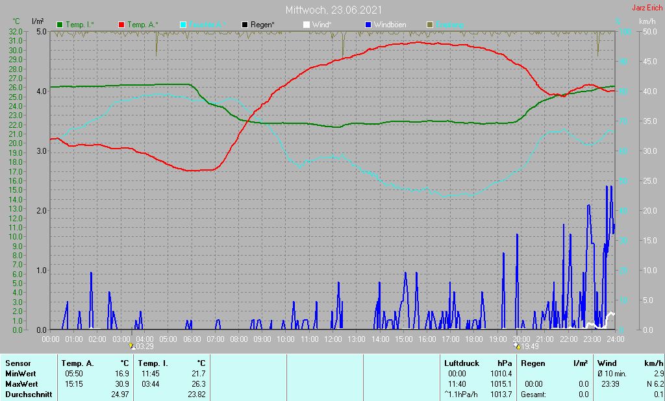Click the 'MinWert' row label
665x401 pixels.
pos(20,374)
